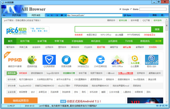Open the 主机游戏 navigation tab
The height and width of the screenshot is (109, 170).
[x=113, y=41]
